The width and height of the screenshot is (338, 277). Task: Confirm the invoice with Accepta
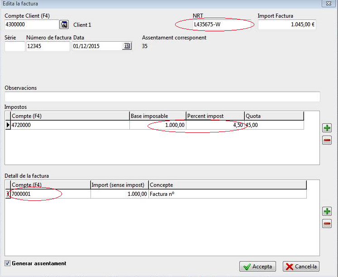257,267
